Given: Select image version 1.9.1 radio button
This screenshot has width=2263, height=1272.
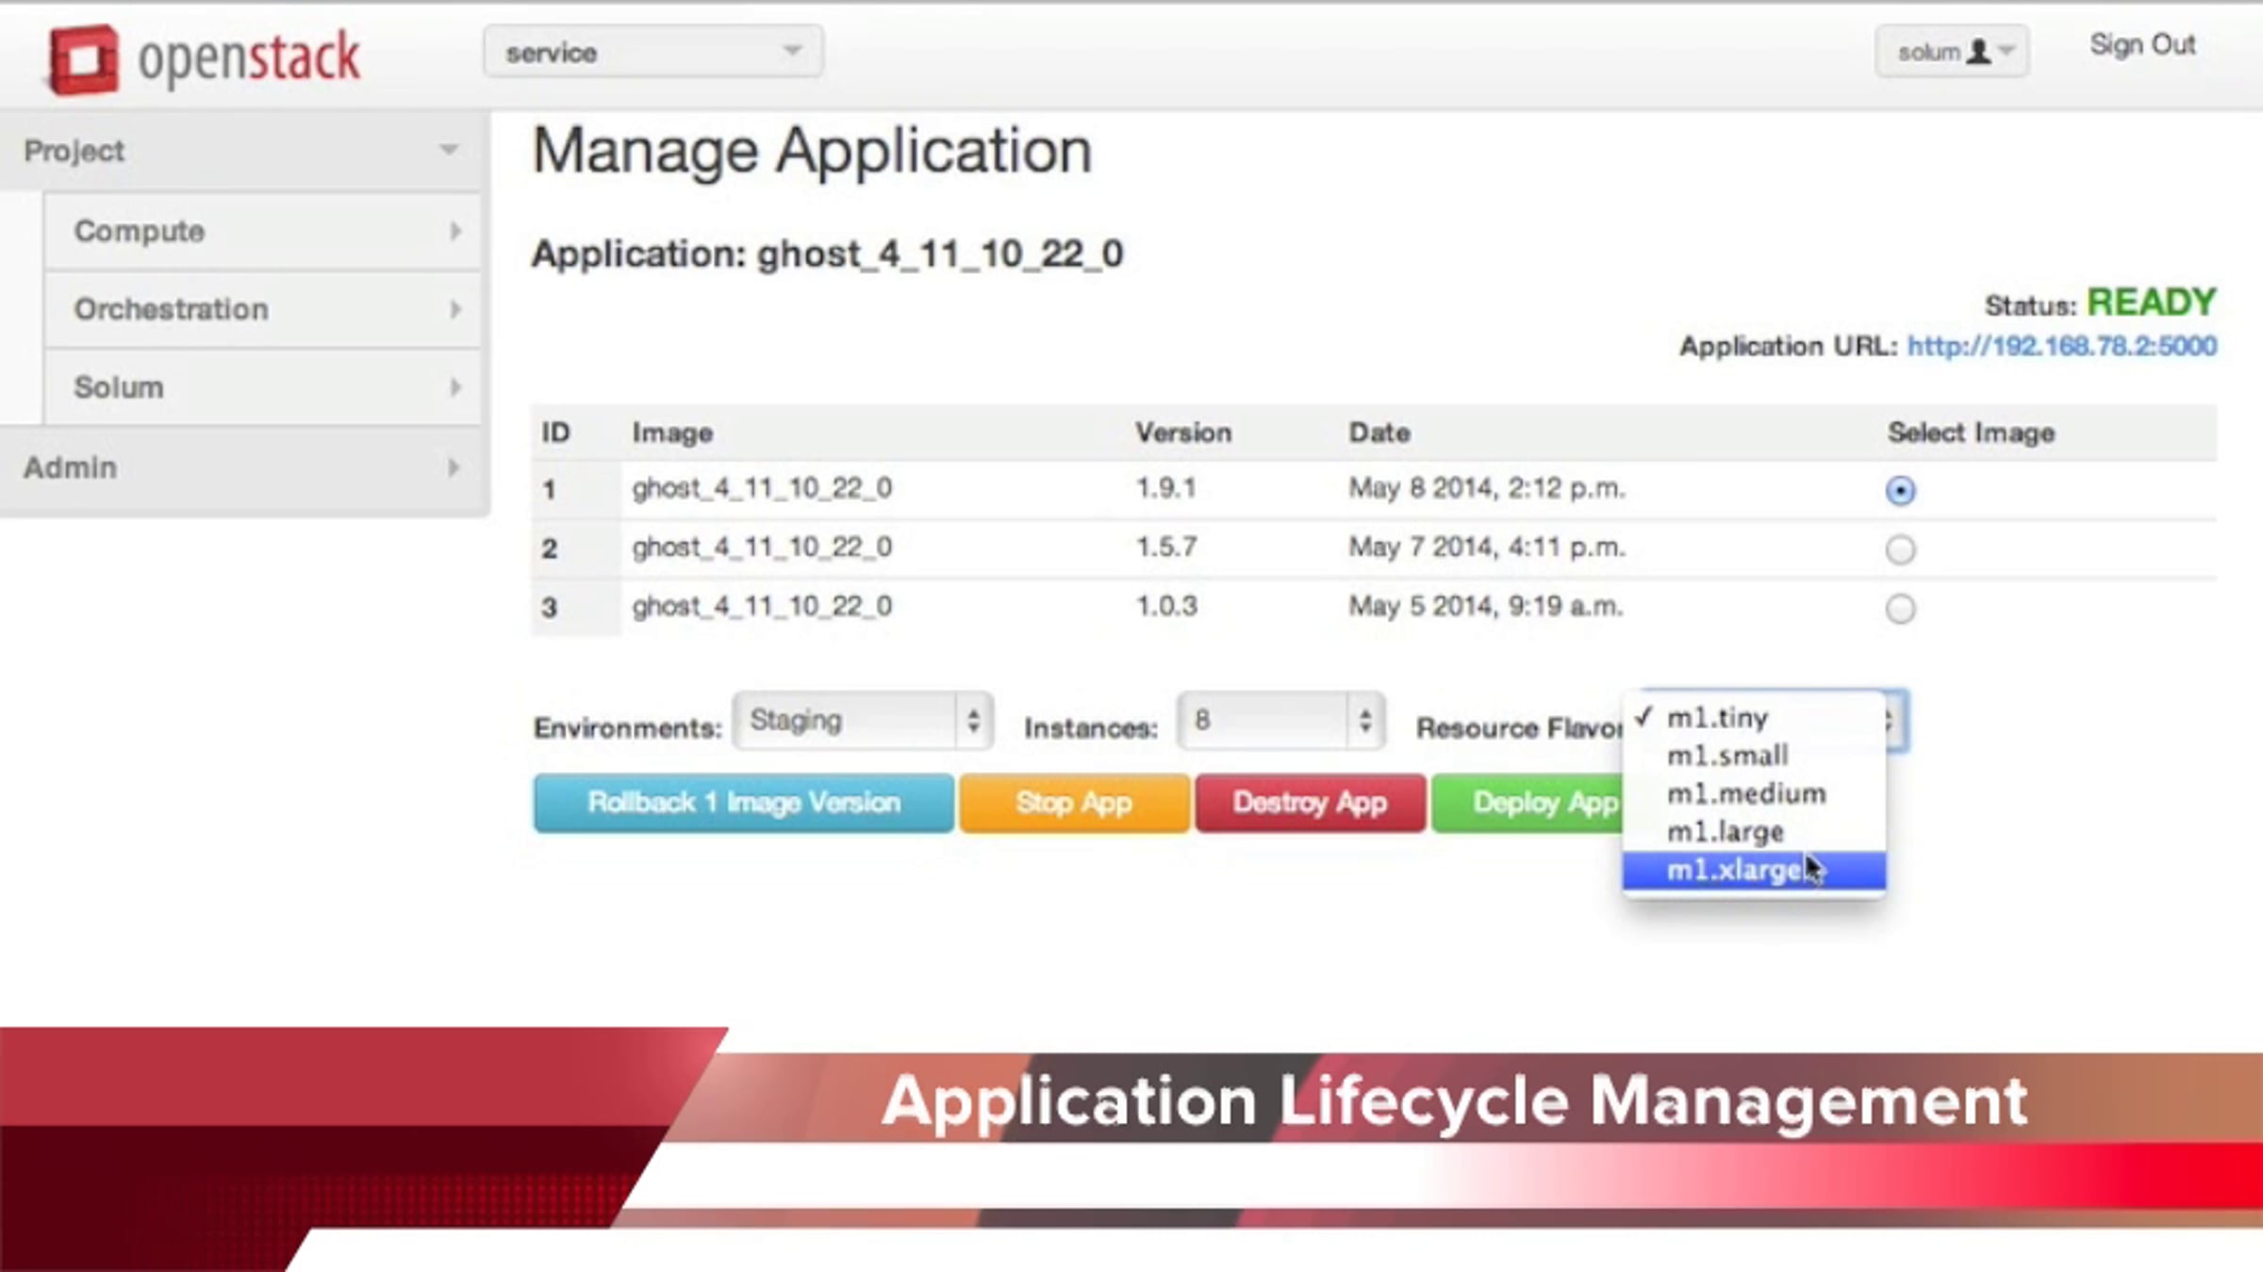Looking at the screenshot, I should 1899,491.
